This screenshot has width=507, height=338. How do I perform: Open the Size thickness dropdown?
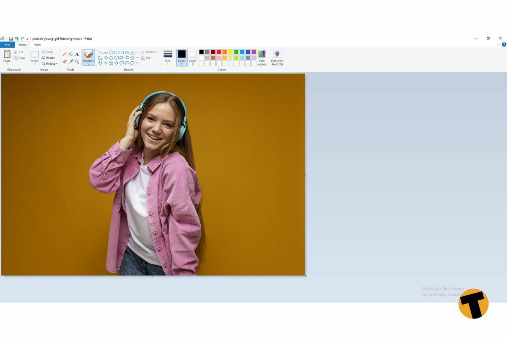point(168,57)
